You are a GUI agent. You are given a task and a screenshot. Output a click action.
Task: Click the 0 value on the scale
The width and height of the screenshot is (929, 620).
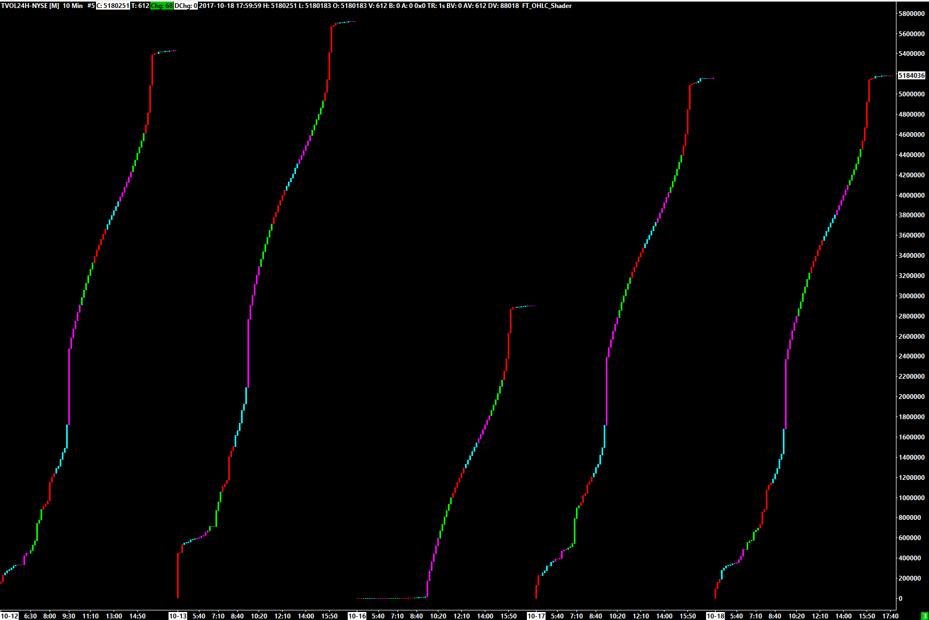pyautogui.click(x=900, y=599)
